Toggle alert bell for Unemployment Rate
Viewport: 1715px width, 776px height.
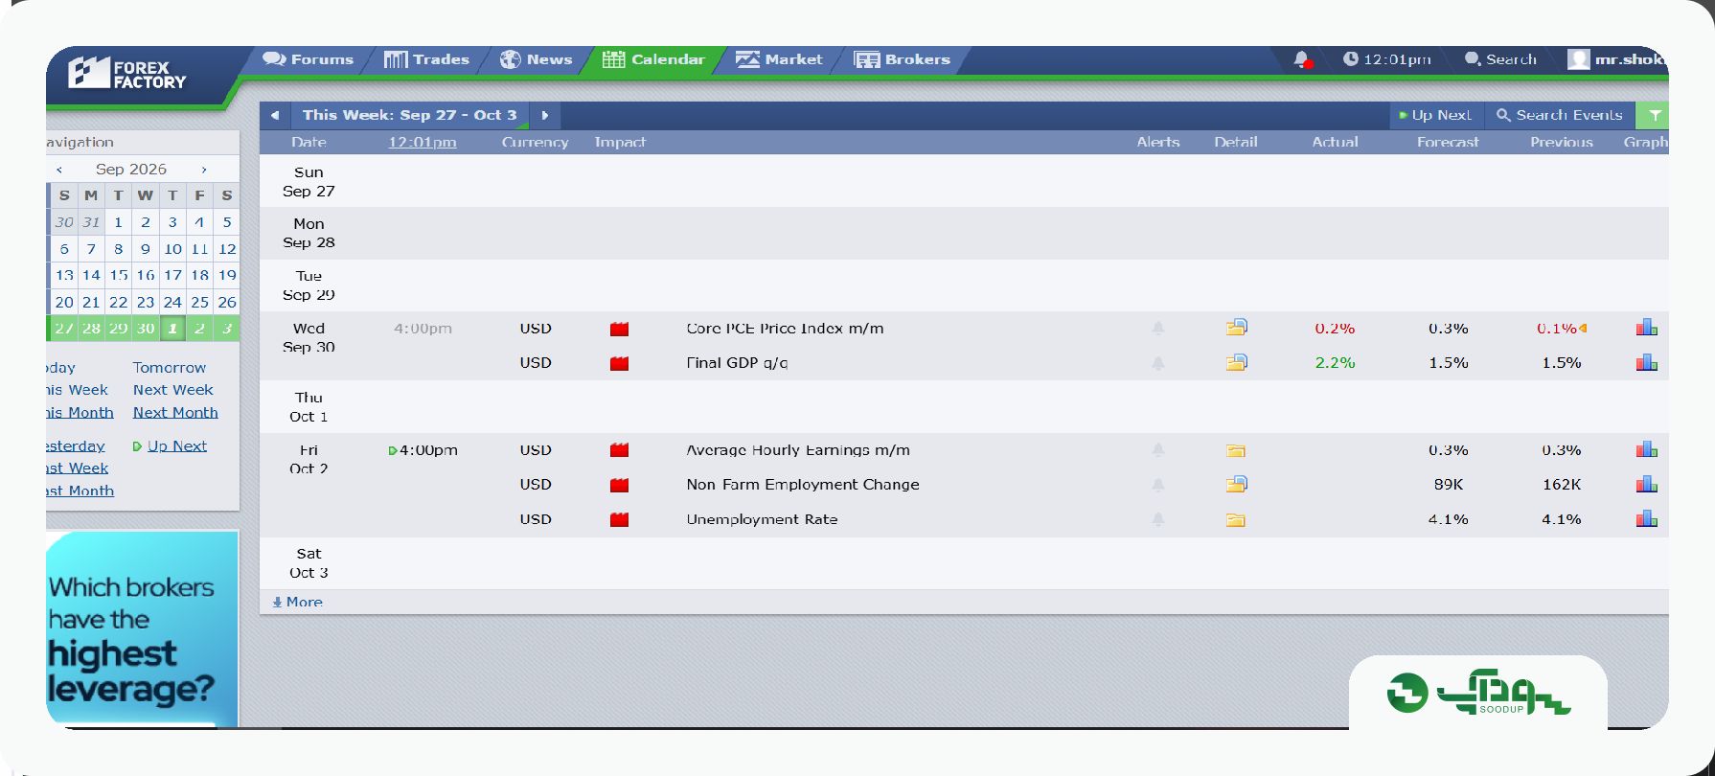click(x=1157, y=519)
